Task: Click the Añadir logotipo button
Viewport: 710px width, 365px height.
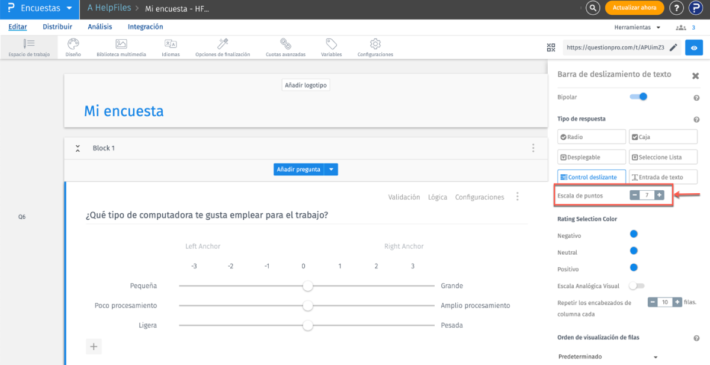Action: coord(306,85)
